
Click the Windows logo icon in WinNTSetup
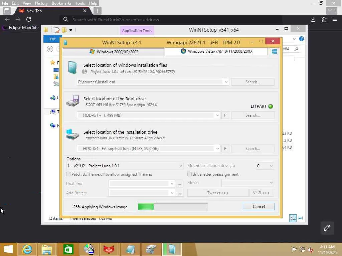coord(274,52)
